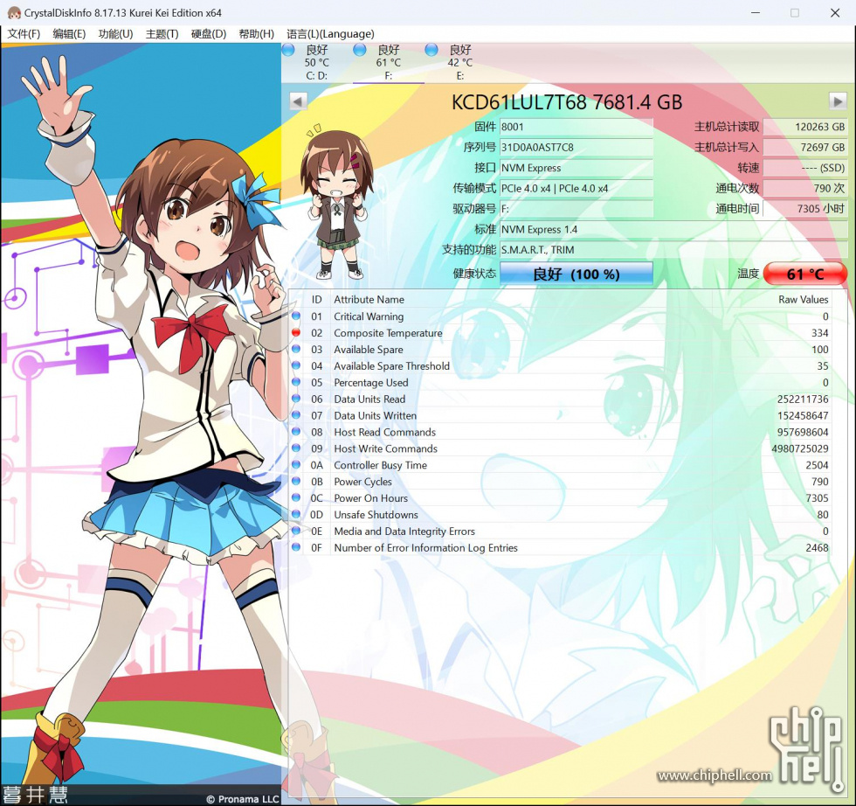Image resolution: width=856 pixels, height=806 pixels.
Task: Go to previous disk with left arrow
Action: pyautogui.click(x=298, y=101)
